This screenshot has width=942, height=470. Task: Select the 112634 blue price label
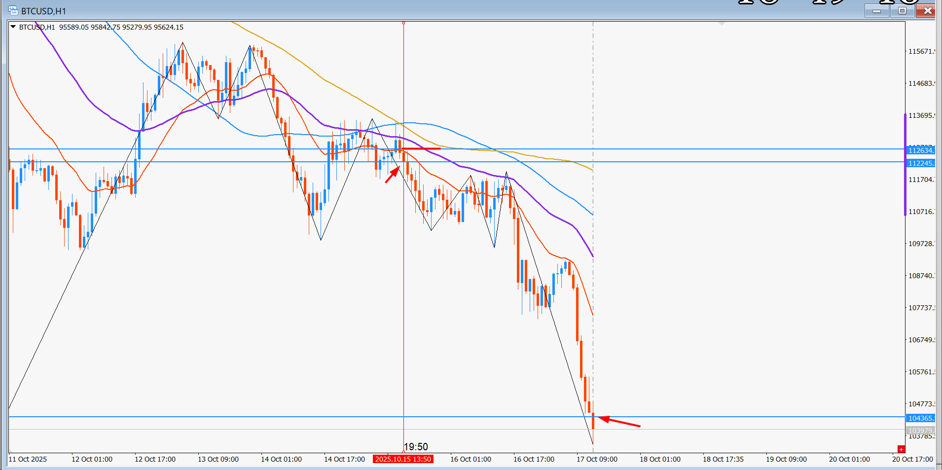pos(920,150)
